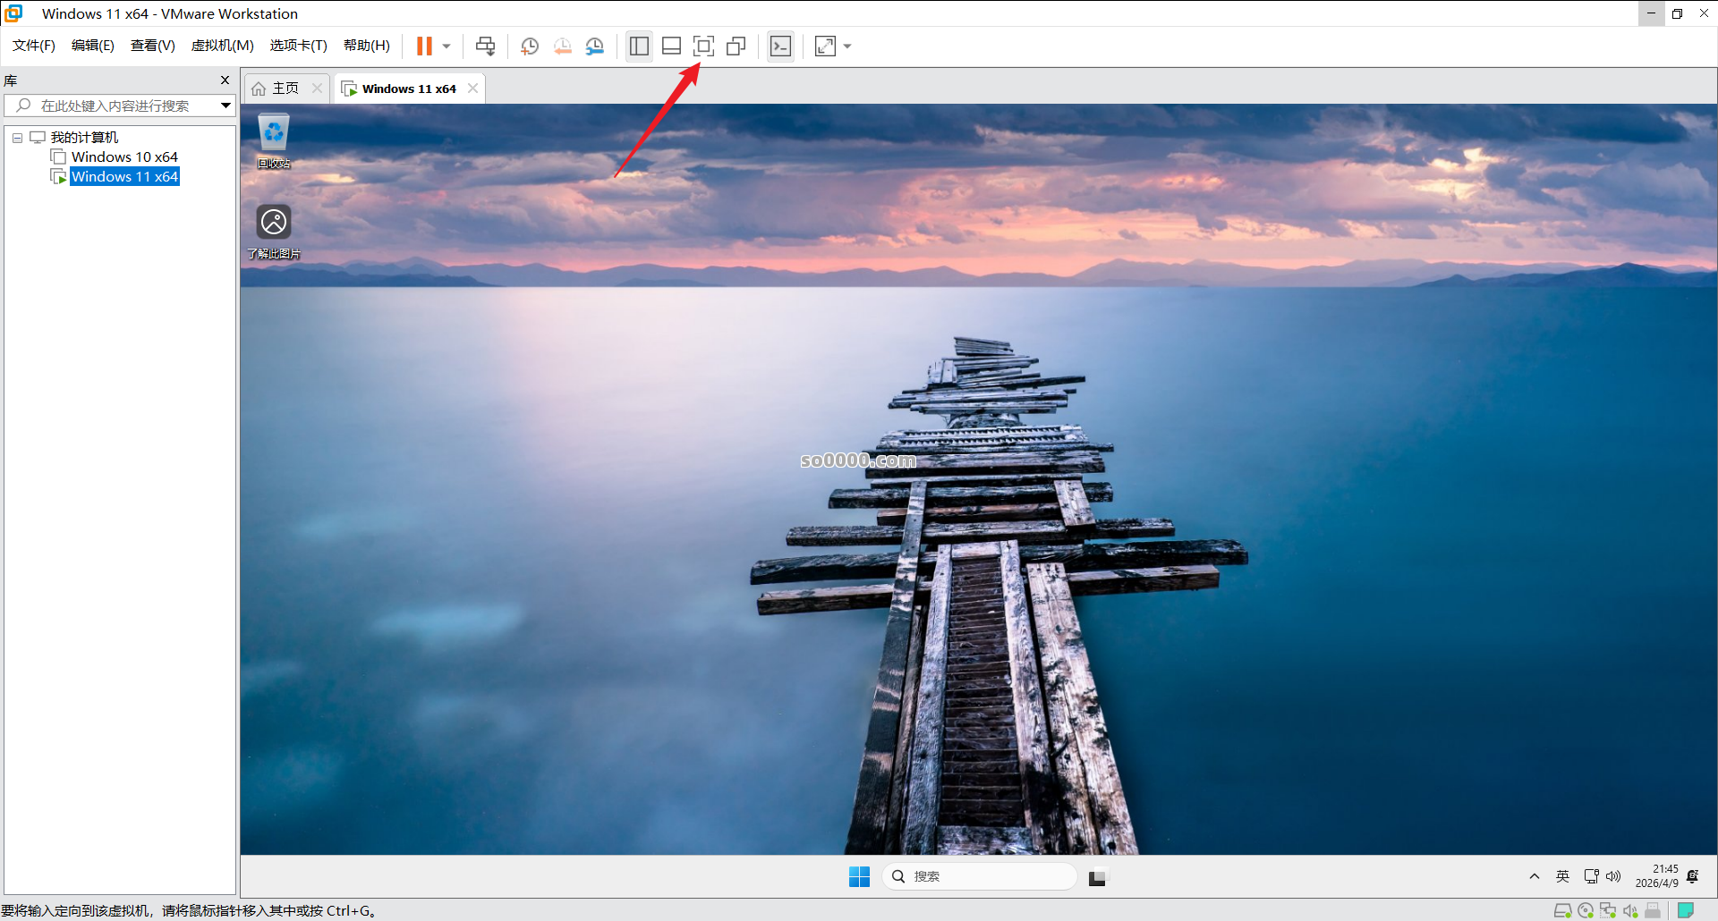The width and height of the screenshot is (1718, 921).
Task: Click the library search input field
Action: tap(116, 106)
